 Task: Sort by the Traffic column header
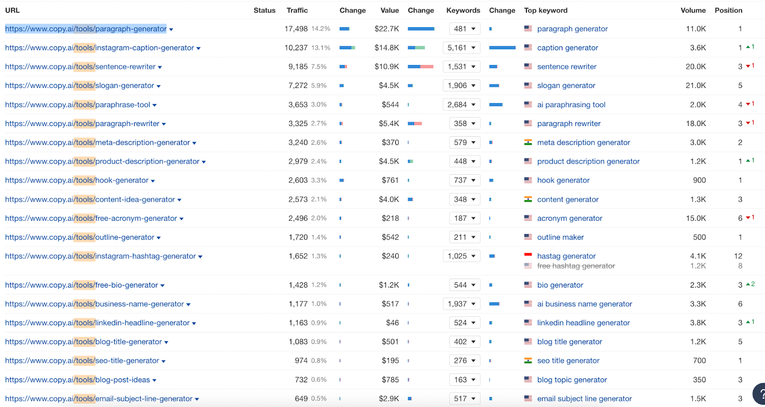(297, 10)
